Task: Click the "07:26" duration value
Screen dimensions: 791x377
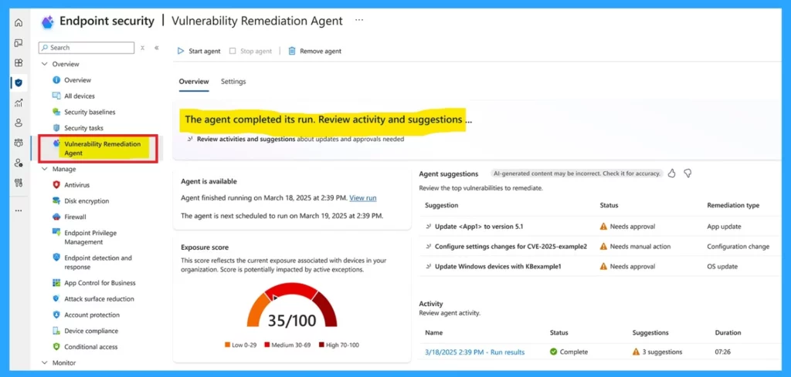Action: tap(722, 352)
